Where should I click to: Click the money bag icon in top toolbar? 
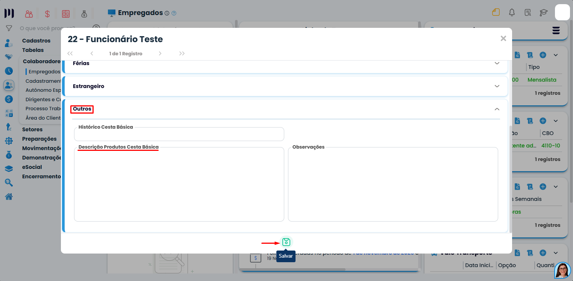click(84, 14)
